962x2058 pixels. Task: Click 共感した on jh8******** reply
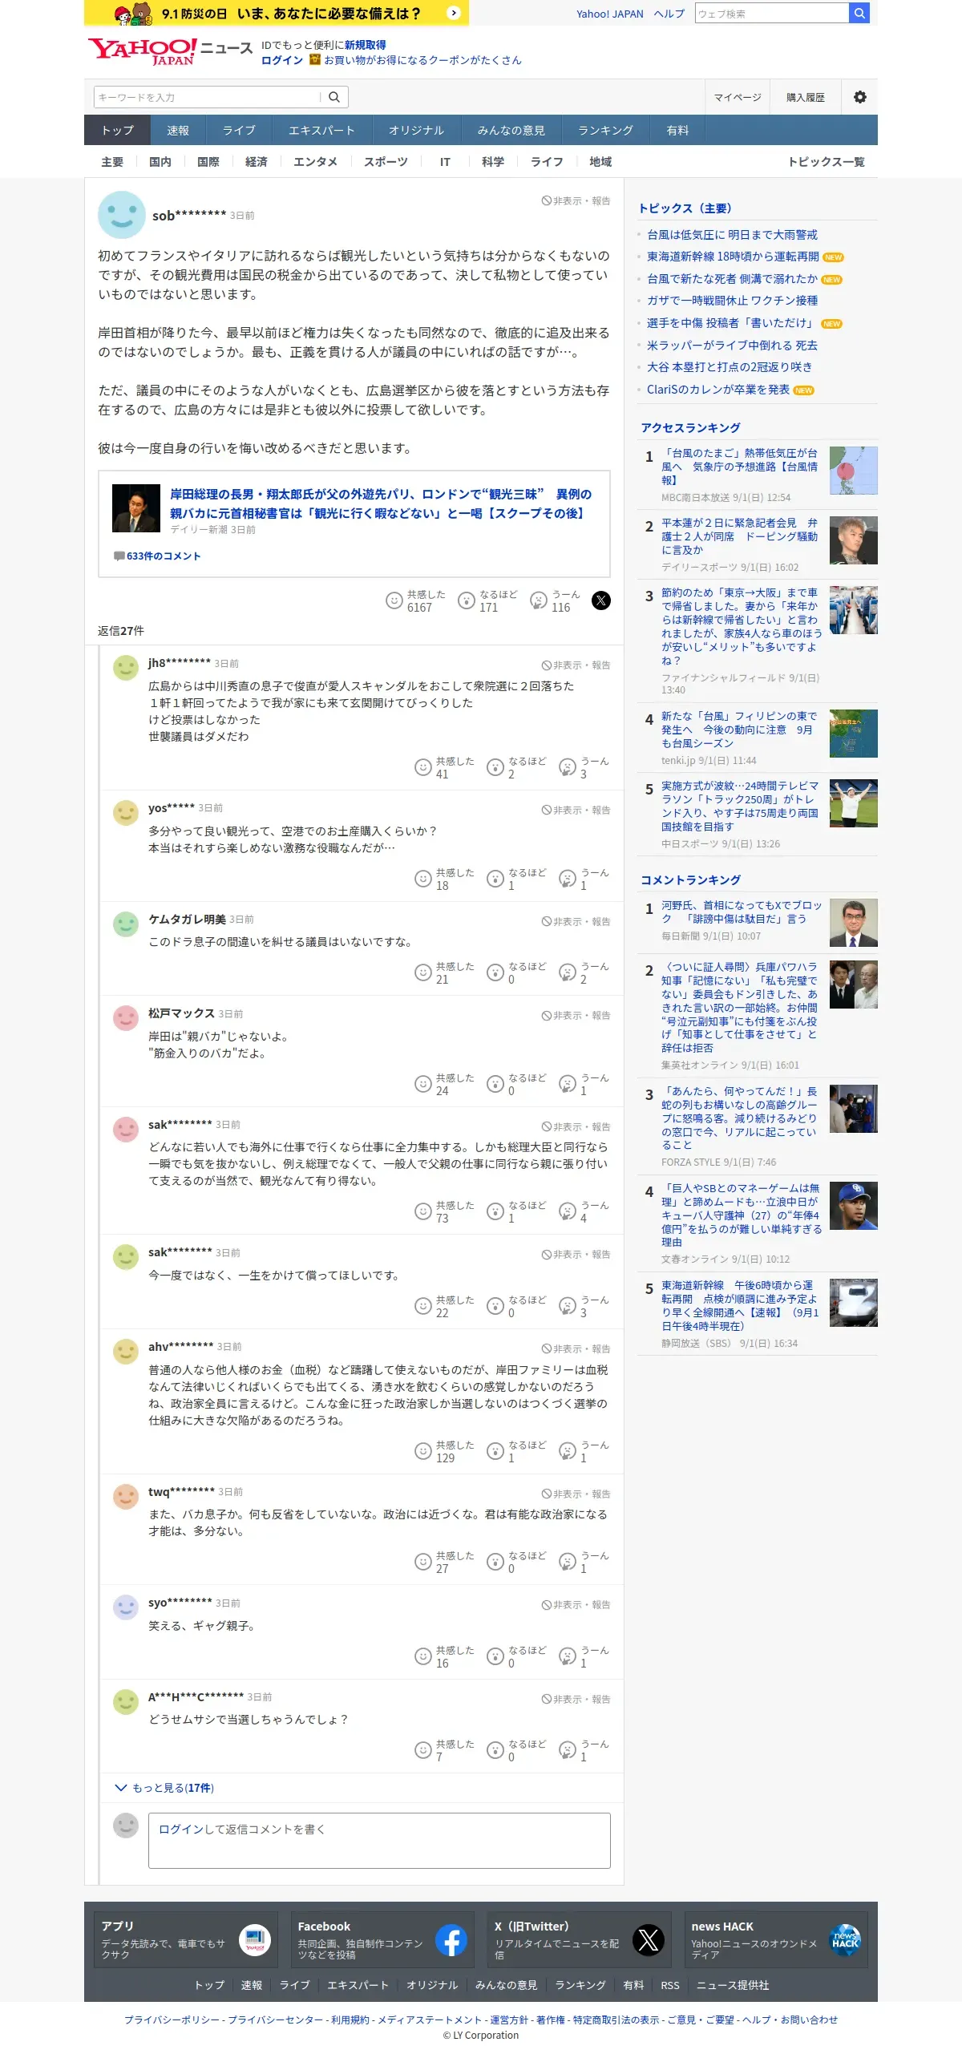[444, 767]
